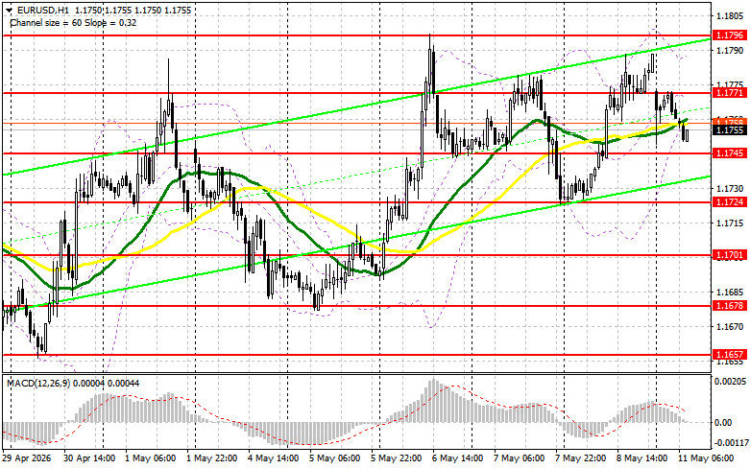Click the 0.00205 MACD scale value
The height and width of the screenshot is (469, 750).
(730, 381)
